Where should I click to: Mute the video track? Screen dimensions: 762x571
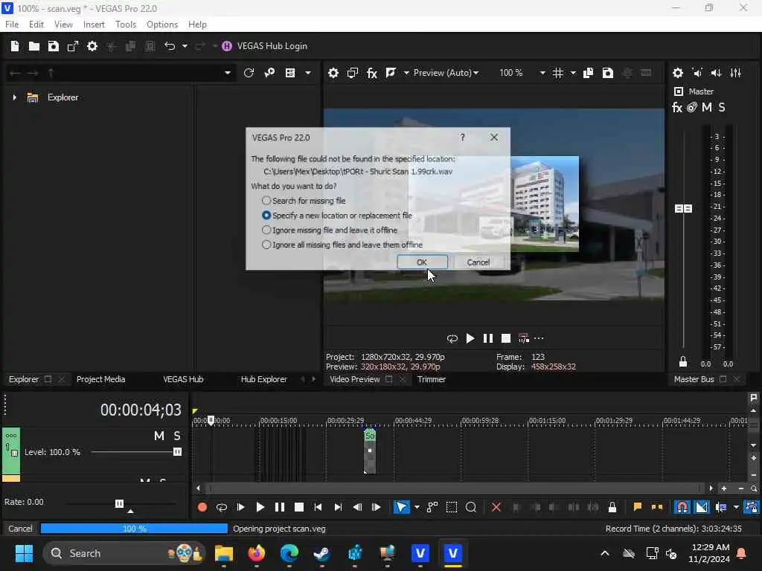click(x=159, y=436)
